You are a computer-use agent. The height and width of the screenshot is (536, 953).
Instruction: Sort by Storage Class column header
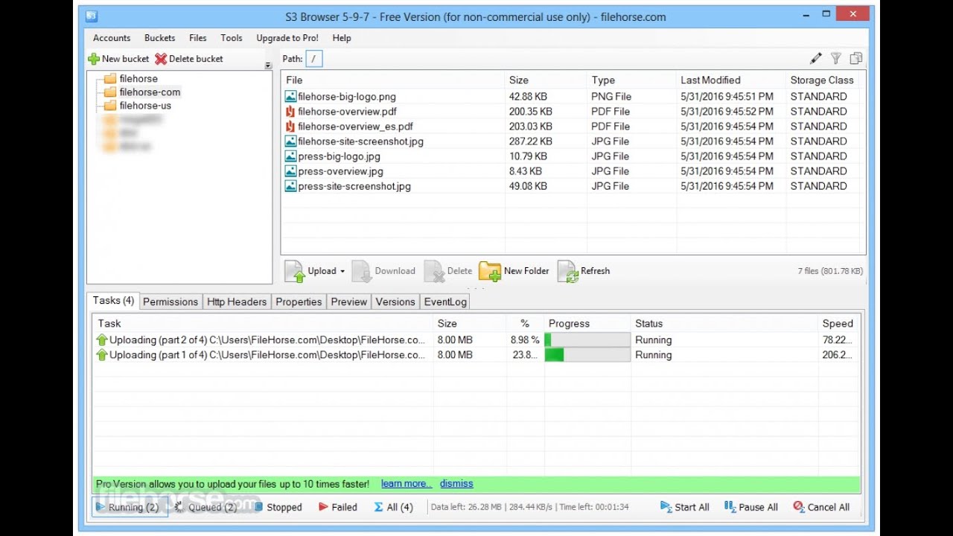click(822, 80)
